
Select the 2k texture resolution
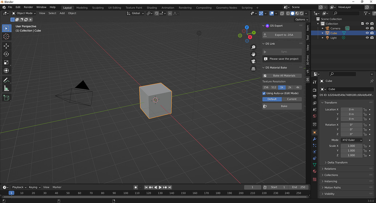290,88
